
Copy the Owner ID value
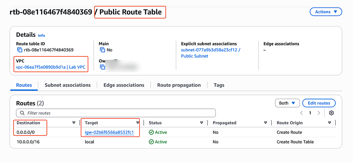pos(102,67)
